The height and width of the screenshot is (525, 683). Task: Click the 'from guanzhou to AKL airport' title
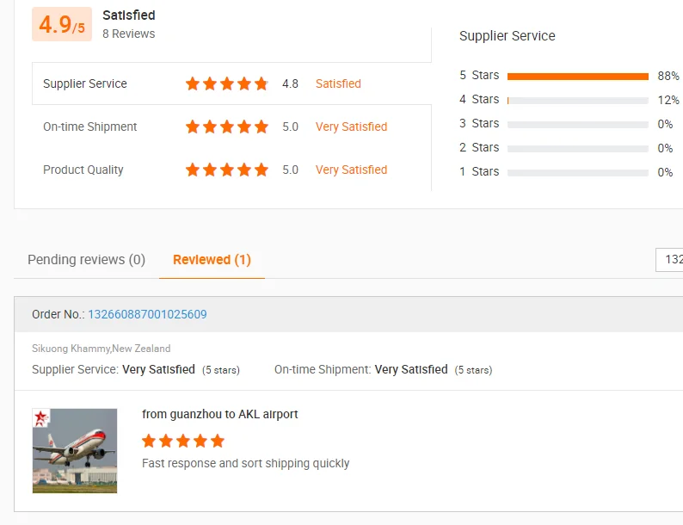pos(220,414)
